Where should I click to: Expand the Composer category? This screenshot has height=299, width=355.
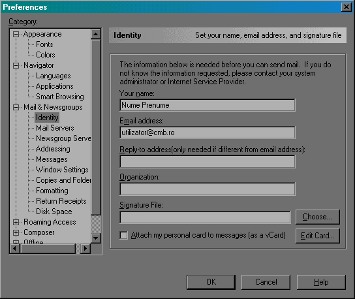click(16, 233)
